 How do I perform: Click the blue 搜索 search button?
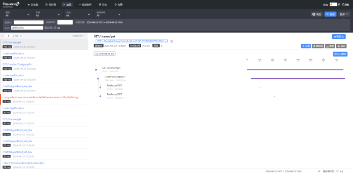point(330,14)
